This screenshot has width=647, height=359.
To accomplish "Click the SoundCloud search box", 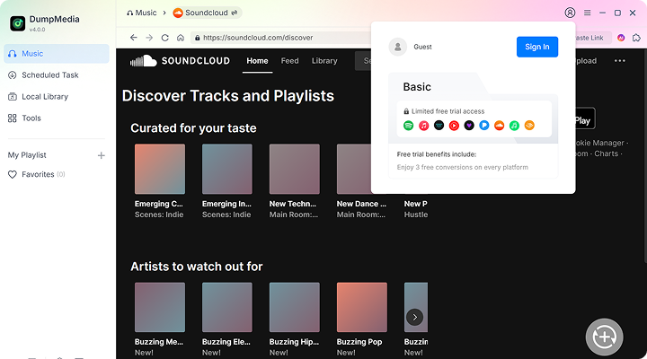I will pyautogui.click(x=363, y=61).
